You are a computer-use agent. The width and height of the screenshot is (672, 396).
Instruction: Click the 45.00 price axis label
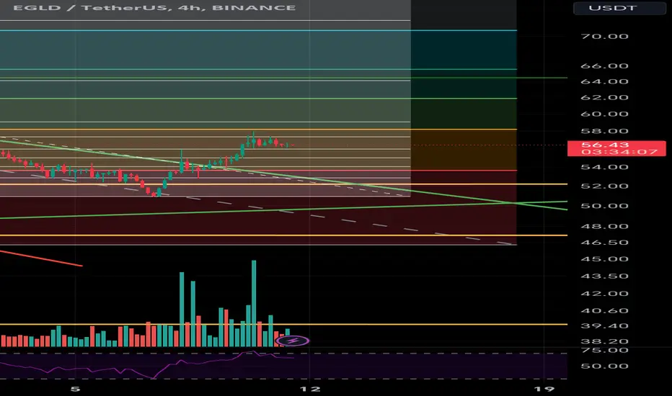(x=604, y=259)
